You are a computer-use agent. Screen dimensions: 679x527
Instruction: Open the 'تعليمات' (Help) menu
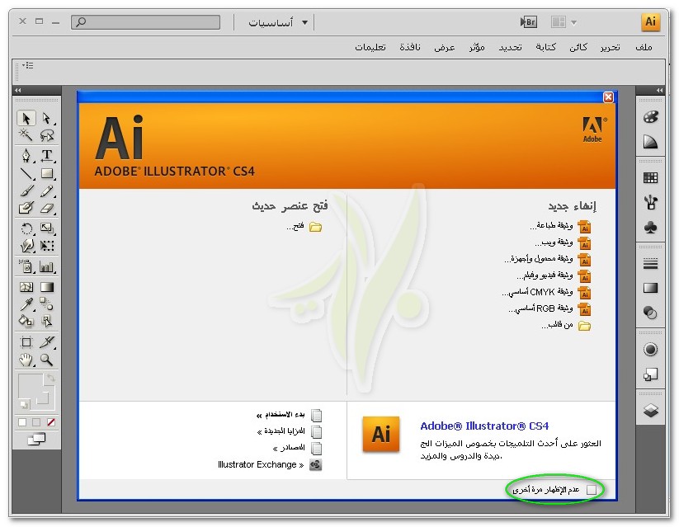370,47
